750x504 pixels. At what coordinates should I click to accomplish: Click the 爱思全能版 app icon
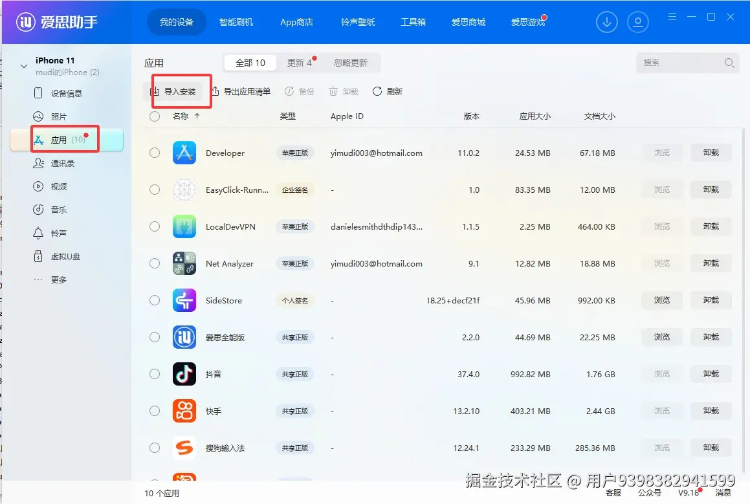[184, 337]
